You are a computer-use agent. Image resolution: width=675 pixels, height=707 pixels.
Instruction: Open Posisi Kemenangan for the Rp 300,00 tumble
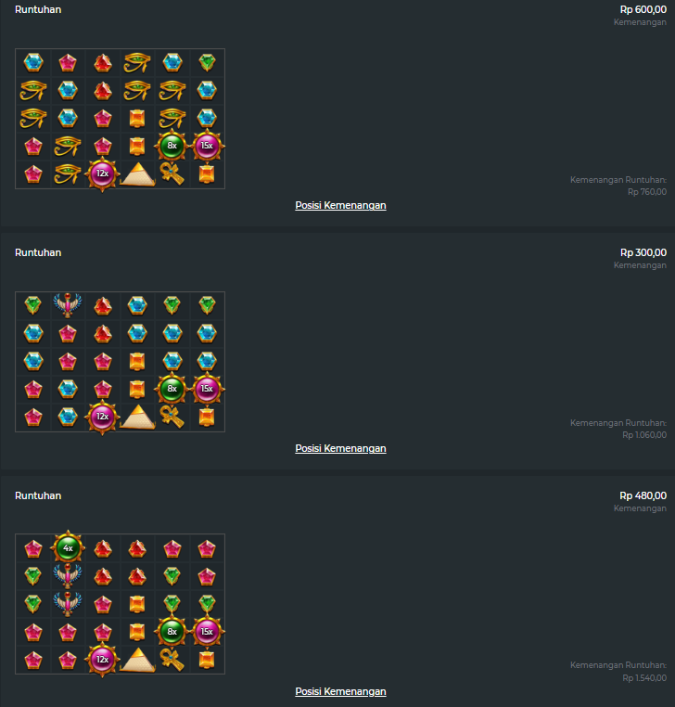[340, 448]
